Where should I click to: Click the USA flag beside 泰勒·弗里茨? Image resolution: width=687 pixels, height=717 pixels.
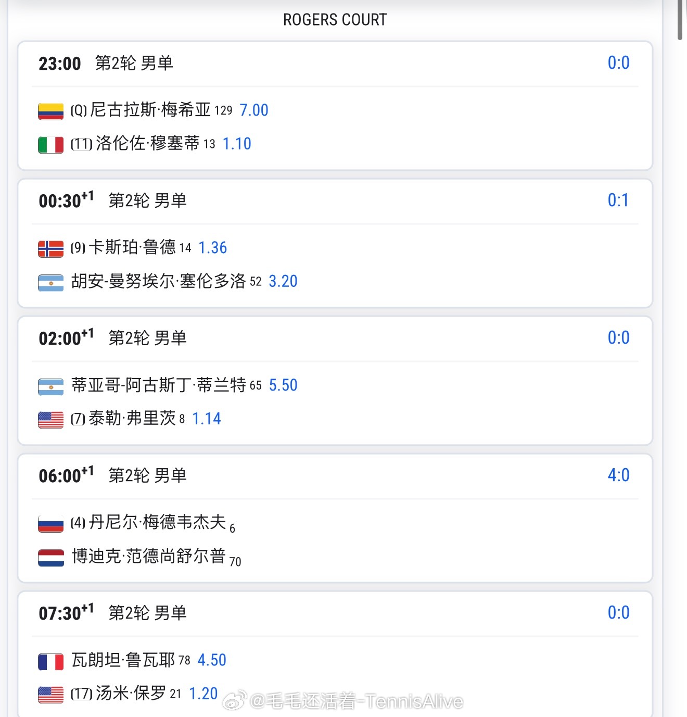pyautogui.click(x=51, y=419)
